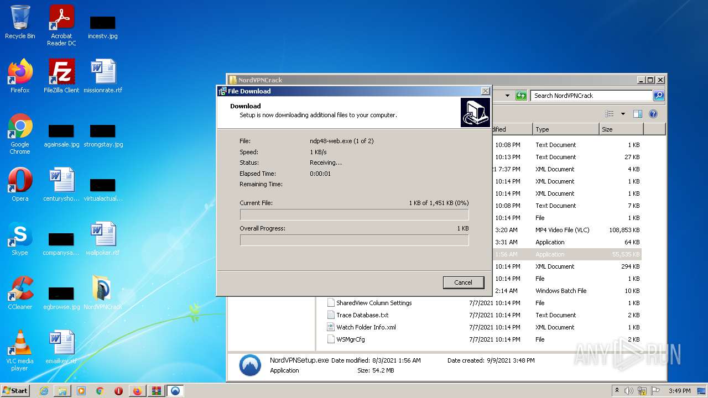Screen dimensions: 708x398
Task: Launch the Opera desktop shortcut
Action: [x=20, y=185]
